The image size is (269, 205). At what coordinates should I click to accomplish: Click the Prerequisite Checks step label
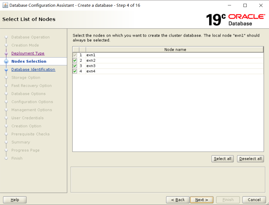pyautogui.click(x=31, y=134)
